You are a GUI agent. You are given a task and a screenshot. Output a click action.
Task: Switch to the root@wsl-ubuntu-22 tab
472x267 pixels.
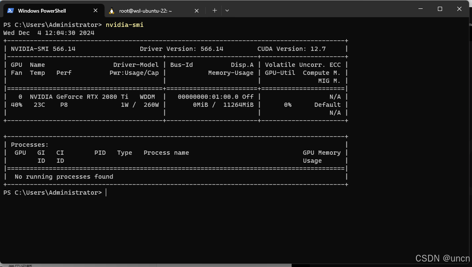point(155,11)
